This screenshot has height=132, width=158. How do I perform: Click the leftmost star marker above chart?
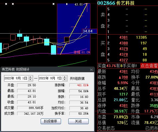pyautogui.click(x=6, y=4)
